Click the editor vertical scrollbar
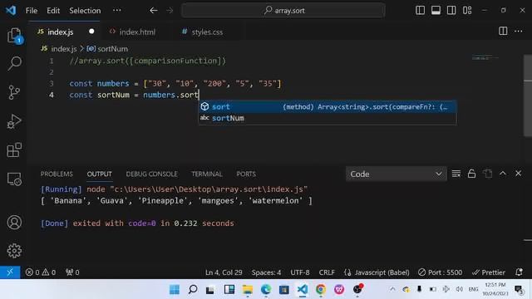Viewport: 532px width, 299px height. pyautogui.click(x=528, y=96)
